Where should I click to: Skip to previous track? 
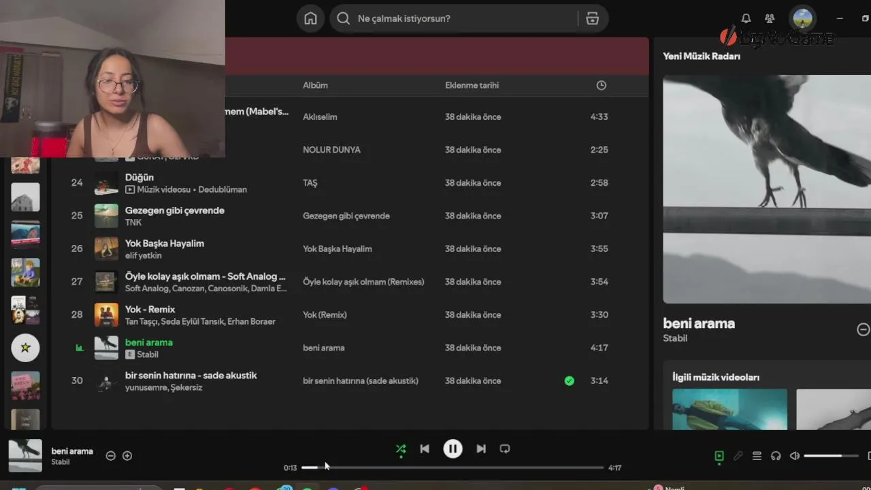pos(425,449)
